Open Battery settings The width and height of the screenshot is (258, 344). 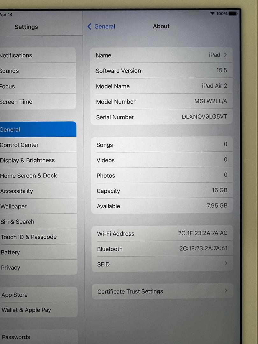39,252
